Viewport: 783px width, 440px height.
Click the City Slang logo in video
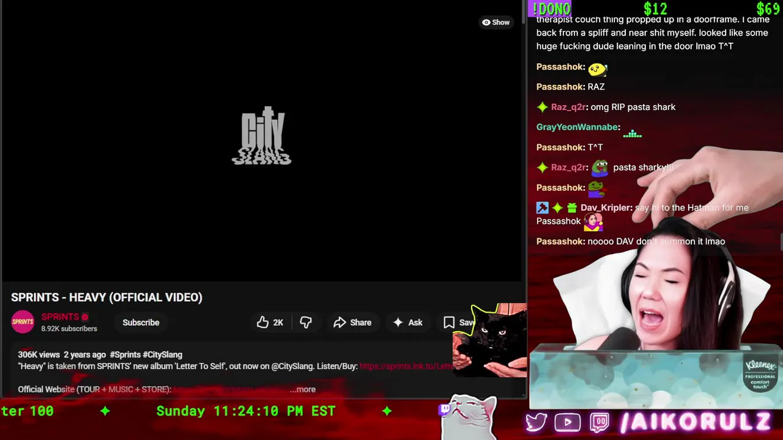(262, 136)
